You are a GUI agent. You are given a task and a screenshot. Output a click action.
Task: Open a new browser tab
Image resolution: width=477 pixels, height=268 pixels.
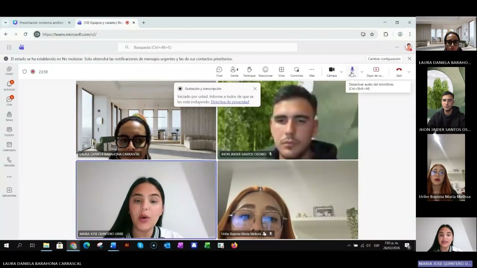point(143,23)
